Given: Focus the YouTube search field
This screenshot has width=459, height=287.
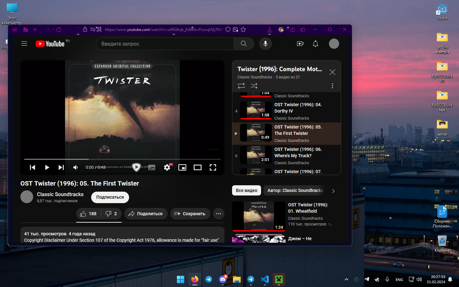Looking at the screenshot, I should point(165,44).
